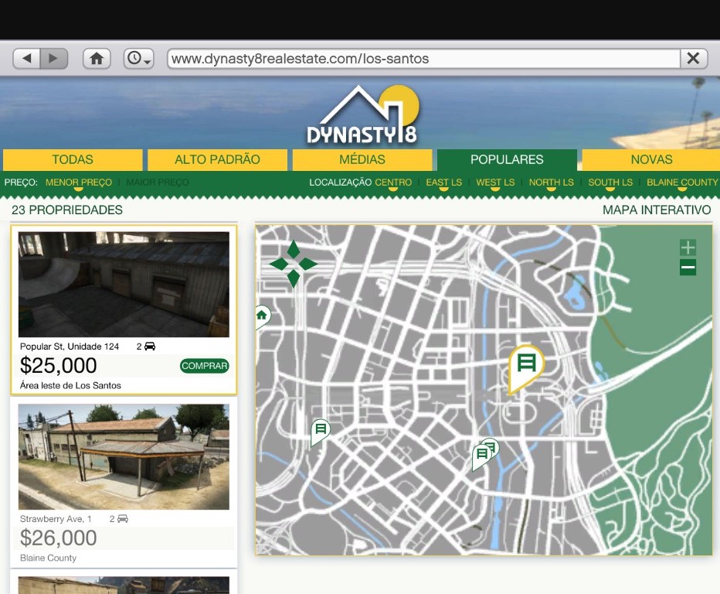Click the Dynasty 8 logo
720x594 pixels.
(363, 115)
